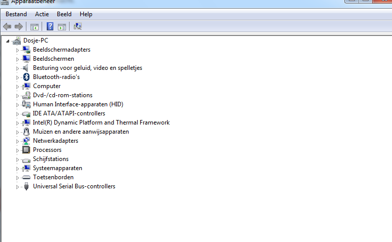Select Systeemapparaten label

tap(57, 168)
